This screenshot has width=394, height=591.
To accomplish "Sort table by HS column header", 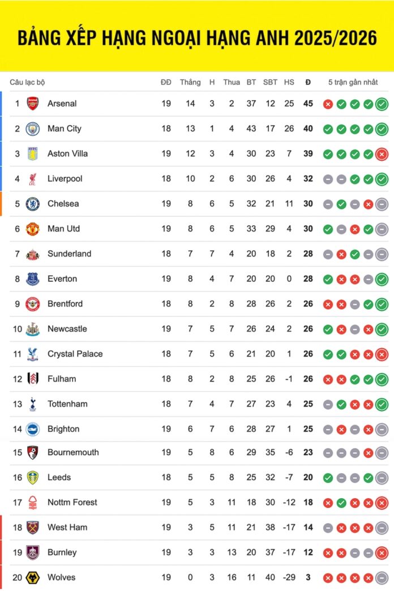I will 289,82.
